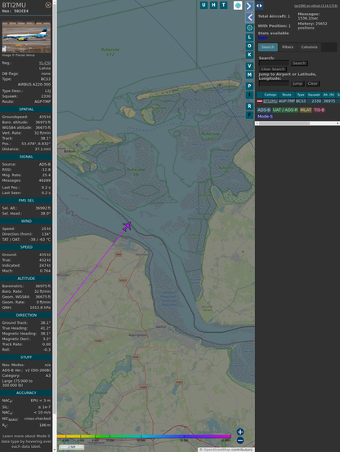
Task: Sort table by Alt. (ft) column
Action: click(x=329, y=95)
